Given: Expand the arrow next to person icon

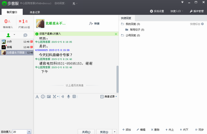Looking at the screenshot, I should point(14,35).
